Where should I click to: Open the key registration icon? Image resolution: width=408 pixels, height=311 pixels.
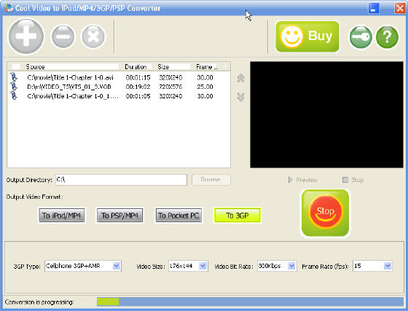[361, 37]
